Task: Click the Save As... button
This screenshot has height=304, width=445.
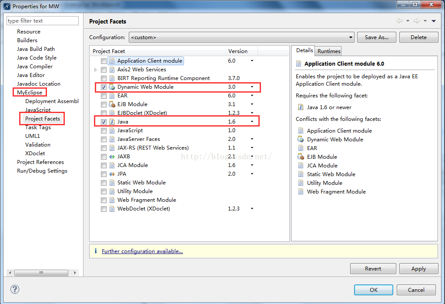Action: [377, 37]
